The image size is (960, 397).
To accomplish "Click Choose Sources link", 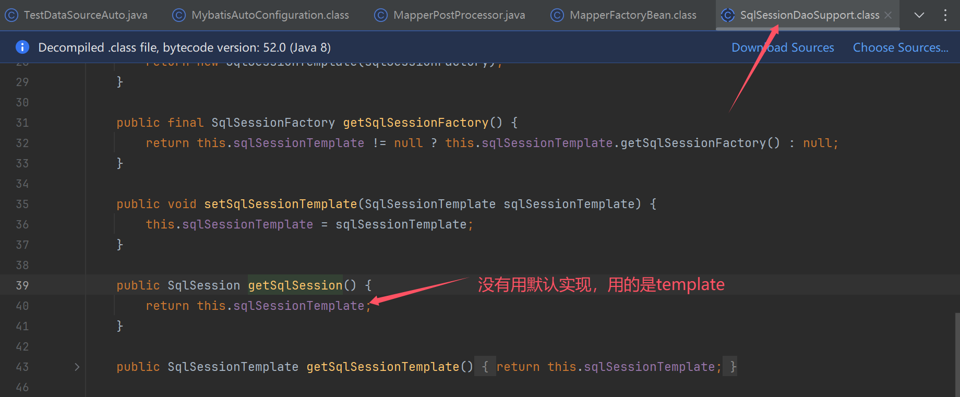I will (901, 47).
